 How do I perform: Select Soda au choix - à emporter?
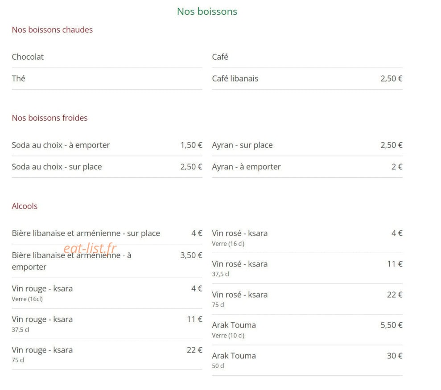pos(107,145)
